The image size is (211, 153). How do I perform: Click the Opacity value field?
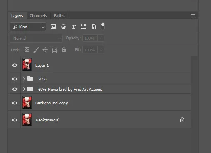click(x=90, y=38)
